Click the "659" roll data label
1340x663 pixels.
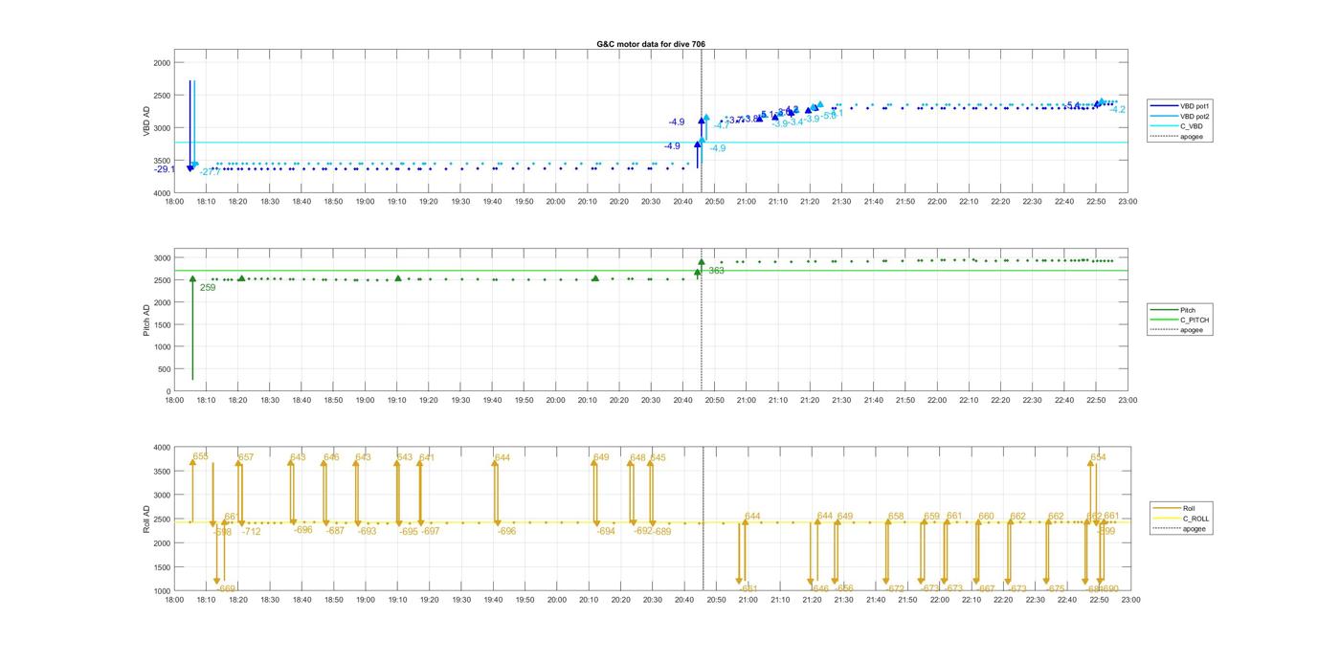pos(932,517)
